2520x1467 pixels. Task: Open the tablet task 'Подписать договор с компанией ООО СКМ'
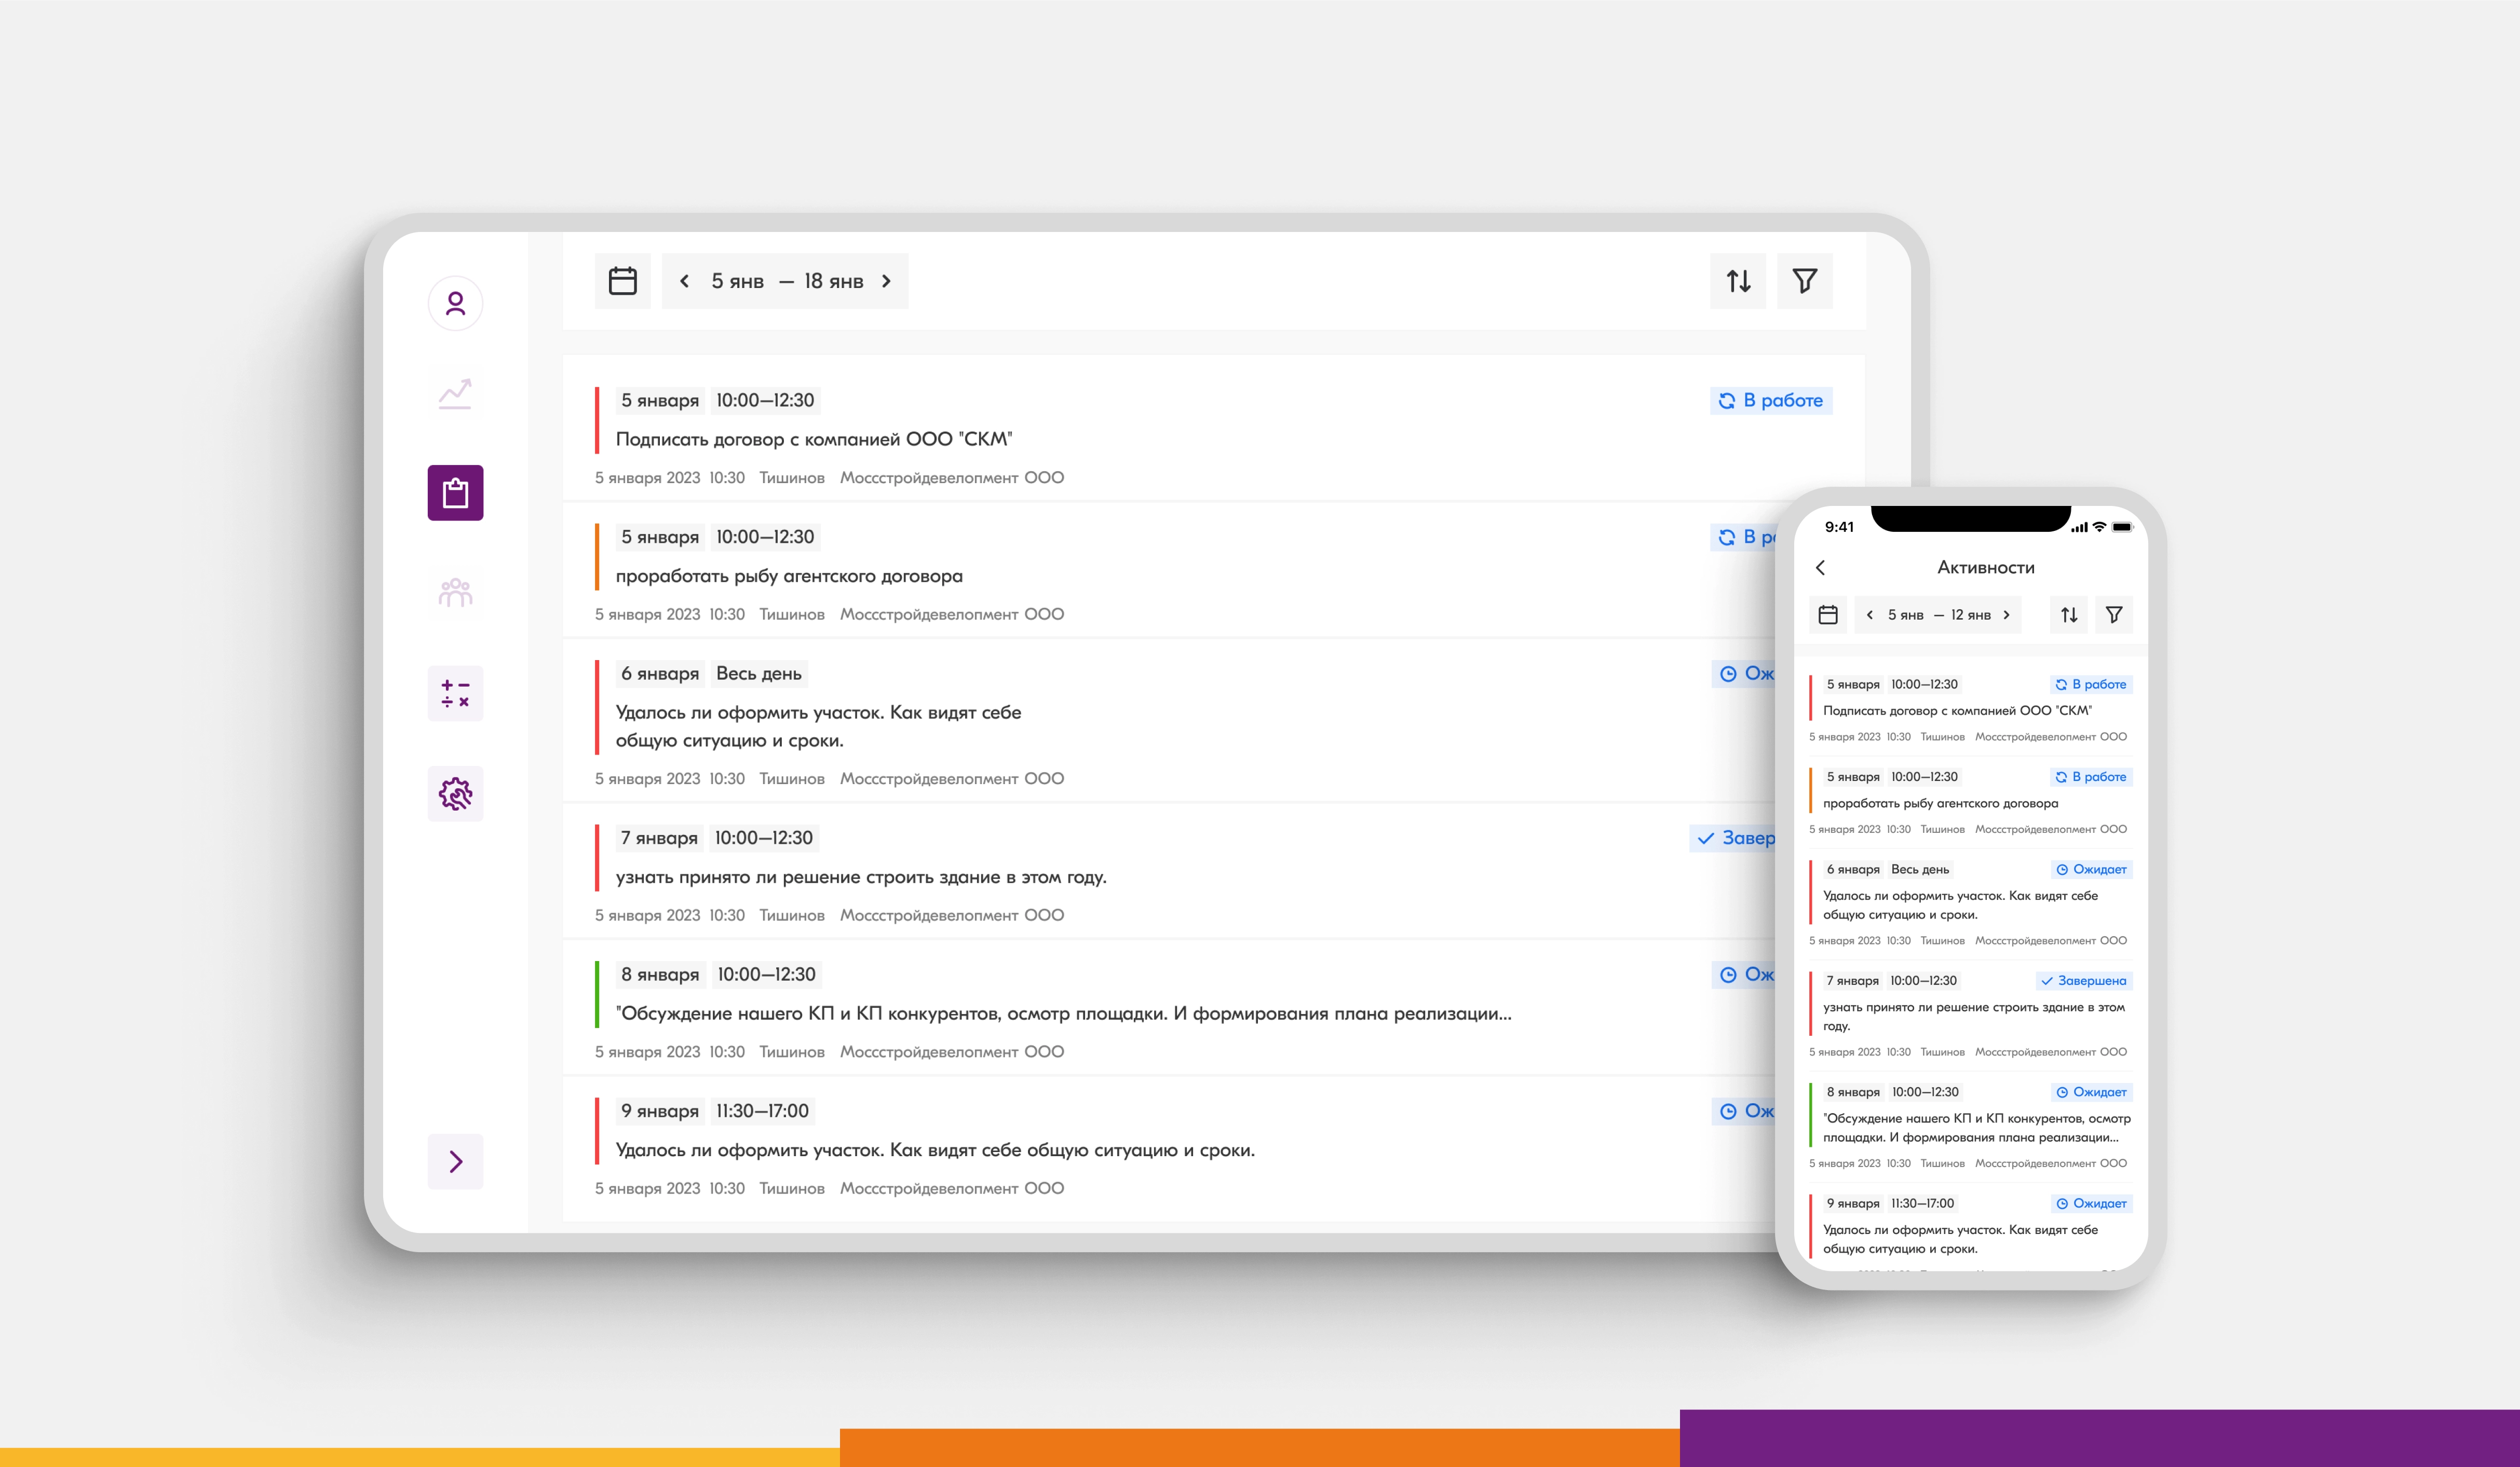pos(813,438)
